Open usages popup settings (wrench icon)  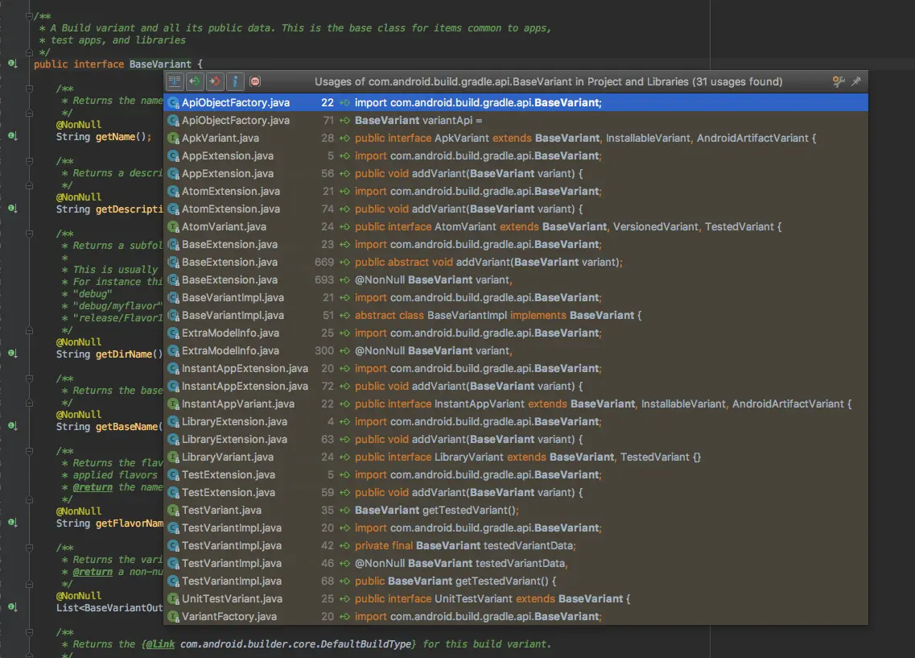click(839, 81)
